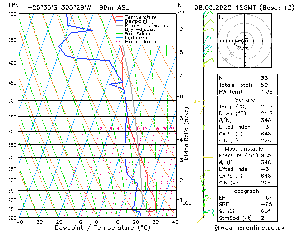Click the StmSpd (kt) value 2

click(x=263, y=218)
